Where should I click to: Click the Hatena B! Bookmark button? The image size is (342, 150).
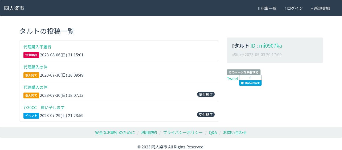250,83
